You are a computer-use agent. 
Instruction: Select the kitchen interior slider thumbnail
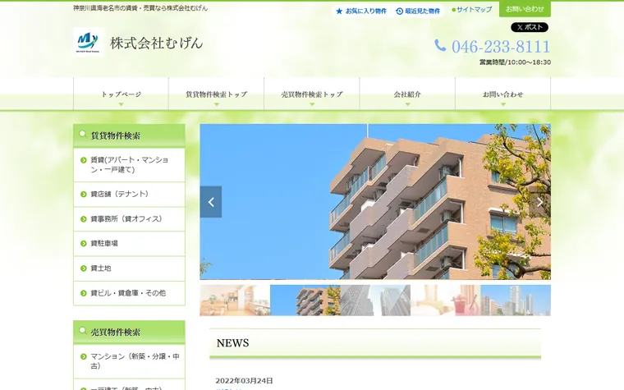coord(235,300)
